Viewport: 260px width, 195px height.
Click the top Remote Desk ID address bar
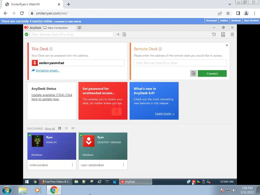pos(71,35)
